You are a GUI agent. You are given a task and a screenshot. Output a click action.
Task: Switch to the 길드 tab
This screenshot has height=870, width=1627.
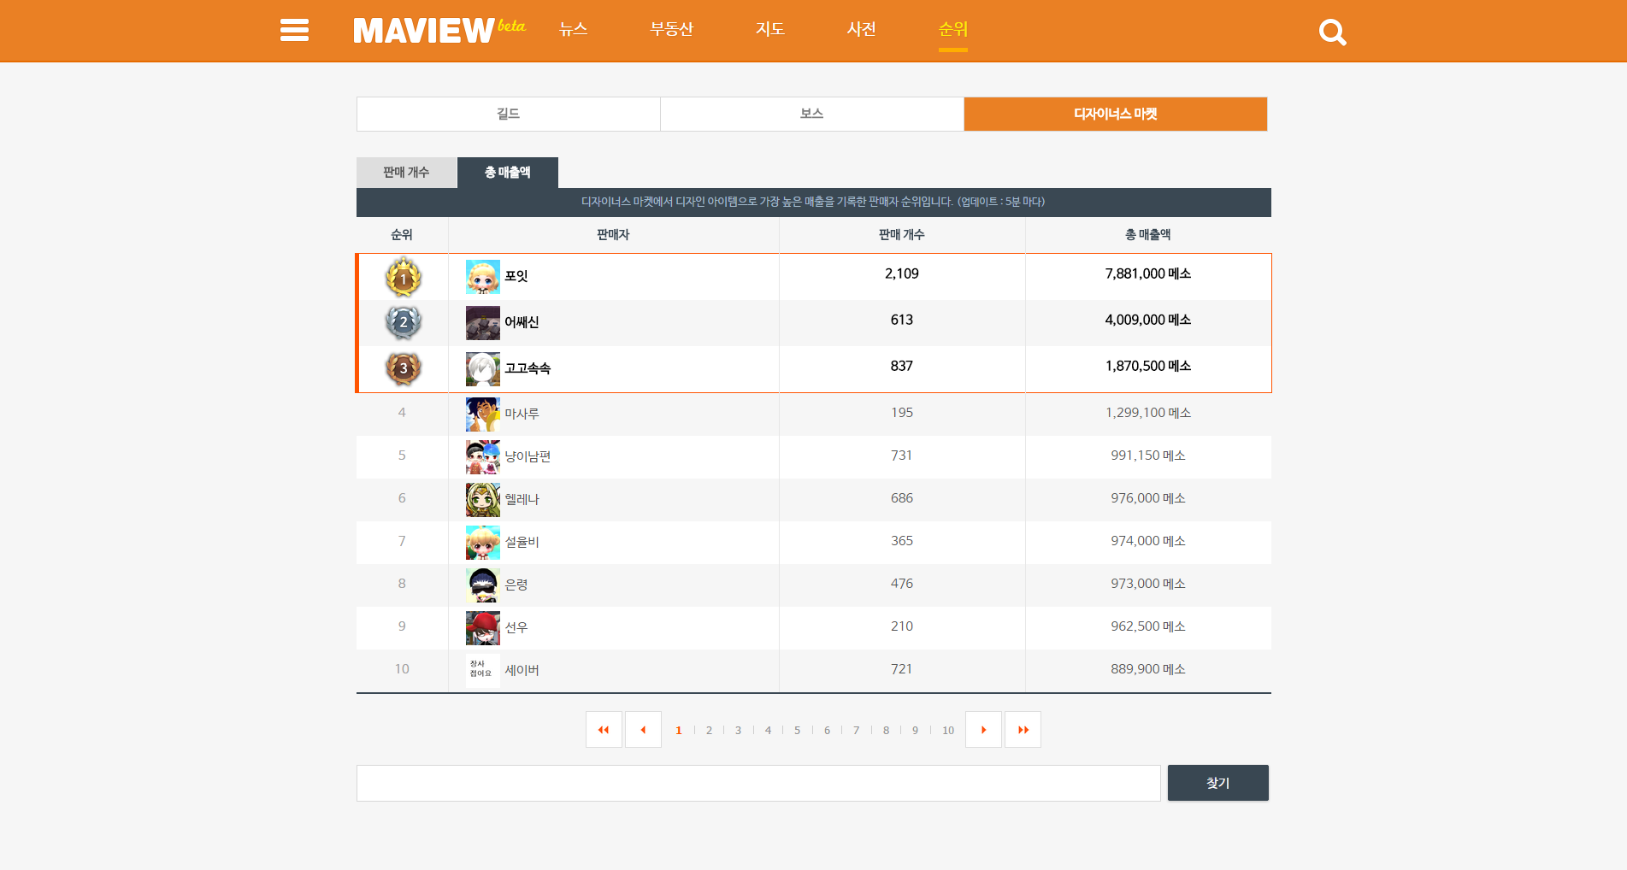tap(508, 114)
